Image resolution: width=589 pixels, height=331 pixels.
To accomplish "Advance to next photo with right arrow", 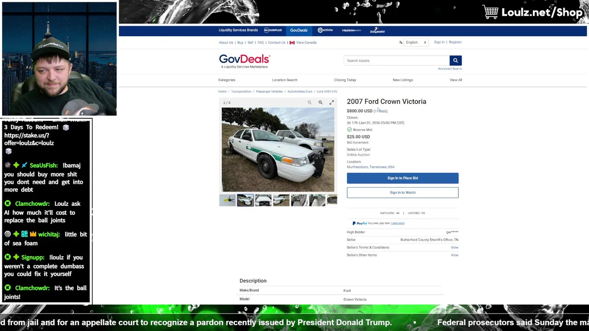I will click(328, 151).
